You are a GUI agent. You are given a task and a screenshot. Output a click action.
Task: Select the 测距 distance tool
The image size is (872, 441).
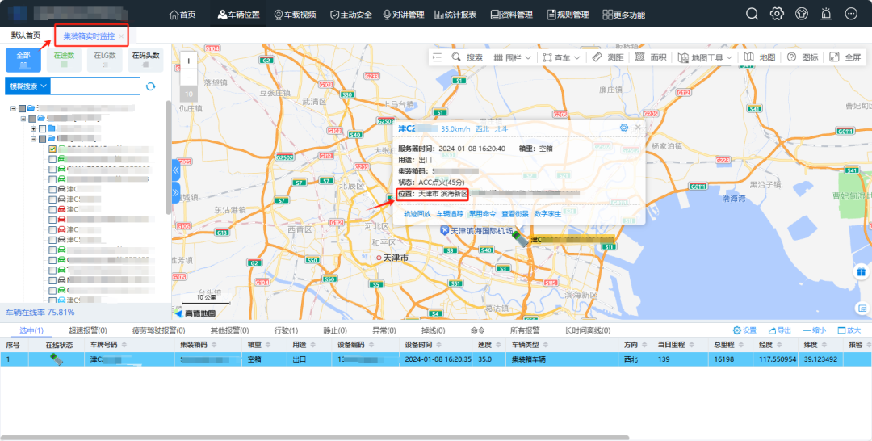click(x=609, y=57)
